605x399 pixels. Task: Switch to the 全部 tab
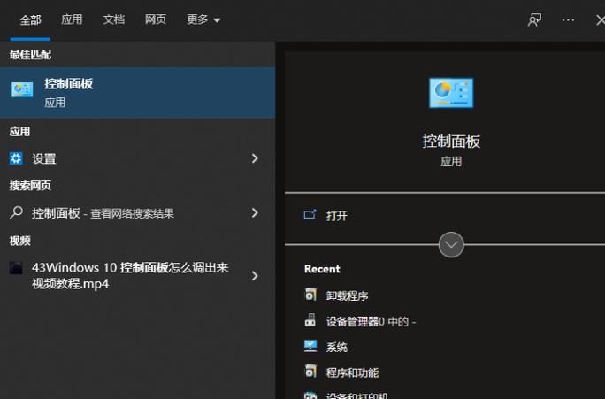click(30, 20)
